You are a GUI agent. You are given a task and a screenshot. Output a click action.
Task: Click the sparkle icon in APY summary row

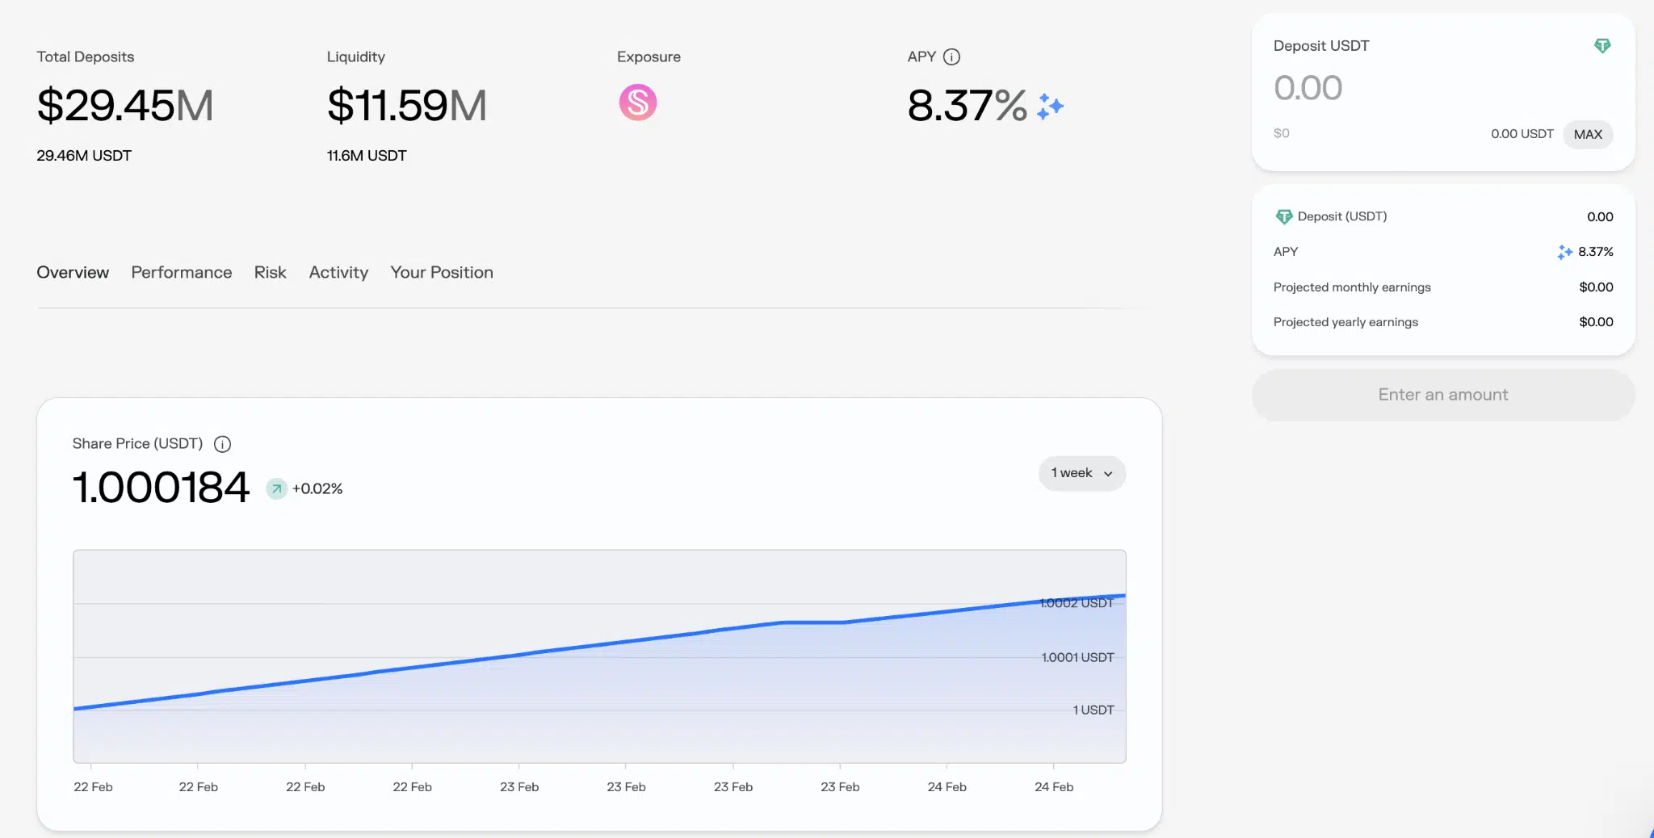[1564, 252]
